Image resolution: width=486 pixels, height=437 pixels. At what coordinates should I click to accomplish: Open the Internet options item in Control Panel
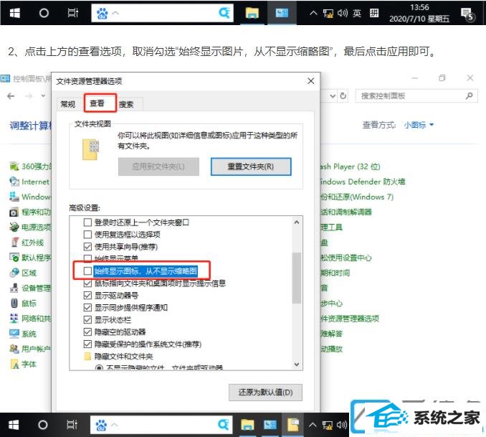coord(30,182)
